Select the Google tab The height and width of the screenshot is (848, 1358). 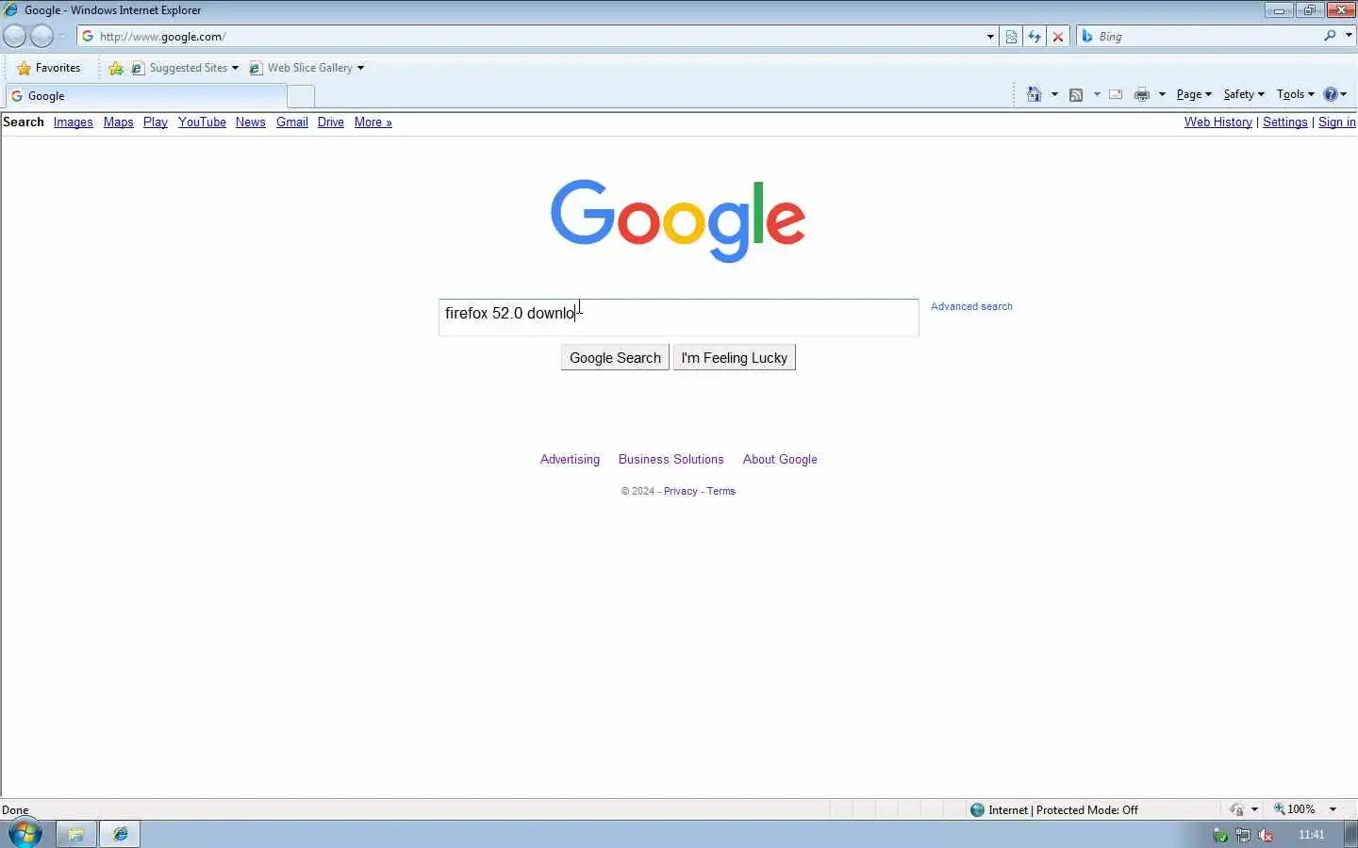(146, 96)
